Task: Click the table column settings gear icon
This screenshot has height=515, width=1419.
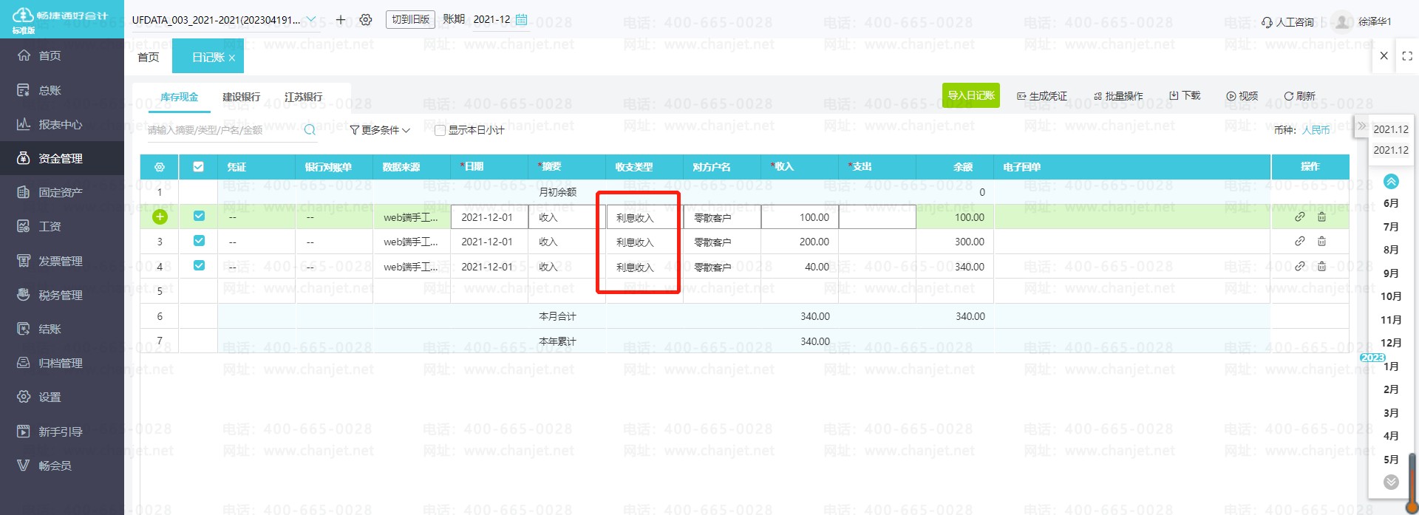Action: 159,167
